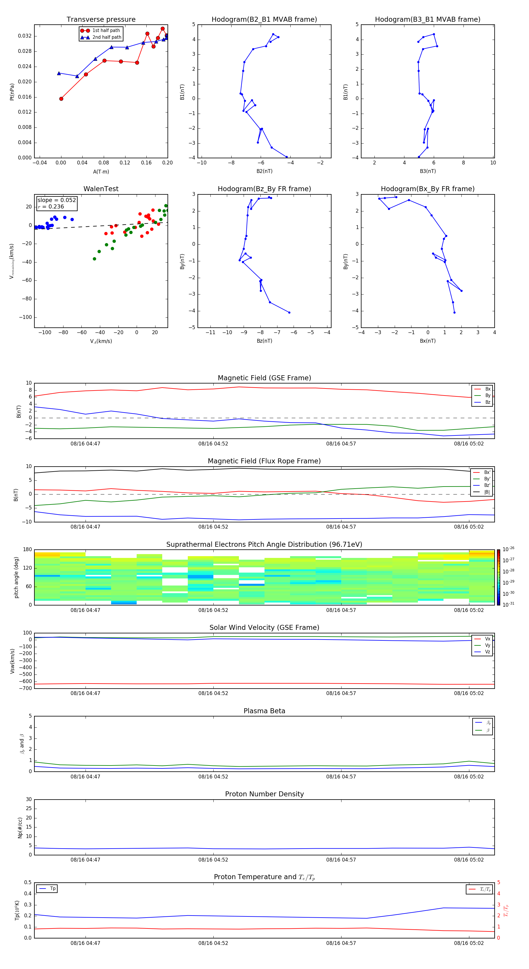Click the Magnetic Field (Flux Rope Frame) title

point(264,461)
